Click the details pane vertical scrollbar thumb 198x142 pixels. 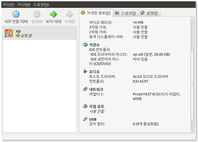(x=192, y=85)
